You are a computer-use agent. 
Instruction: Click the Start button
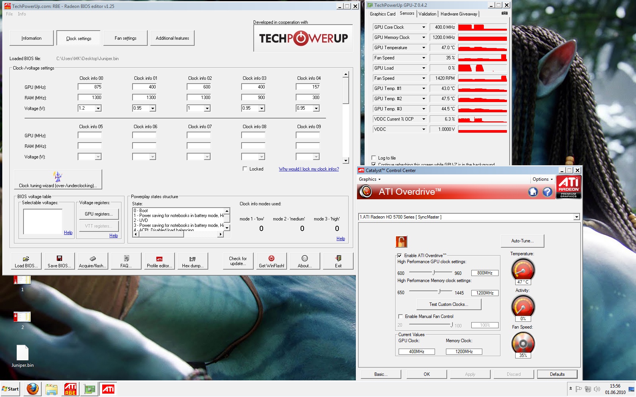point(10,389)
